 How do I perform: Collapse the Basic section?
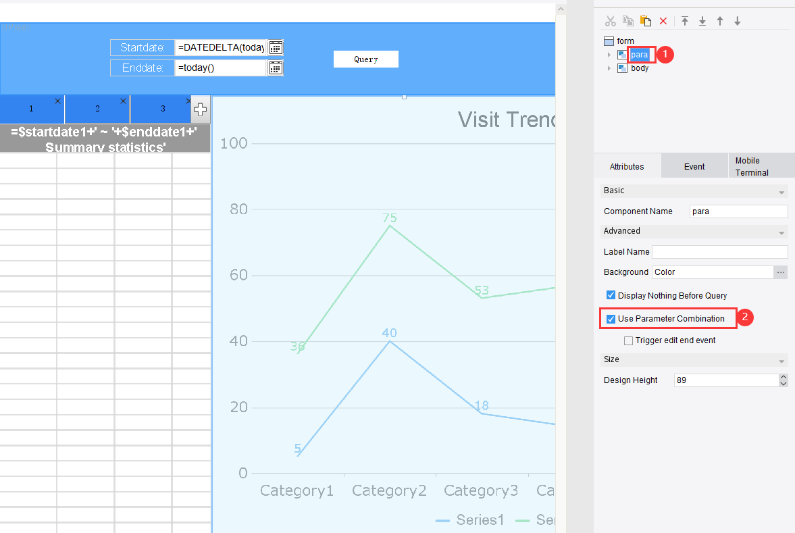[781, 193]
